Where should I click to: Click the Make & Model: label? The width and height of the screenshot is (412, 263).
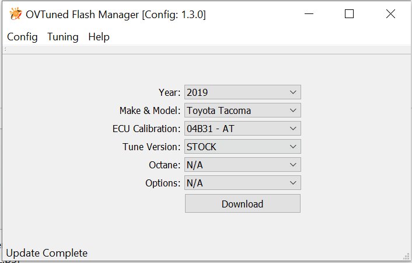pos(150,110)
